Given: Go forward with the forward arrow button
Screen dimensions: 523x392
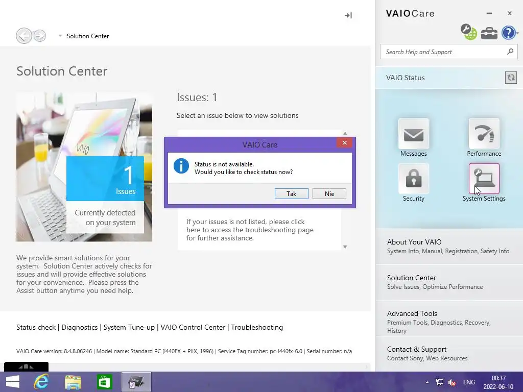Looking at the screenshot, I should (x=40, y=36).
